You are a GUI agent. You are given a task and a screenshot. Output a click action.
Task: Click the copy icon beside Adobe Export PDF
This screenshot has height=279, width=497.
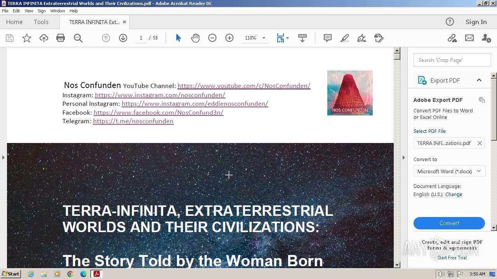[x=482, y=100]
